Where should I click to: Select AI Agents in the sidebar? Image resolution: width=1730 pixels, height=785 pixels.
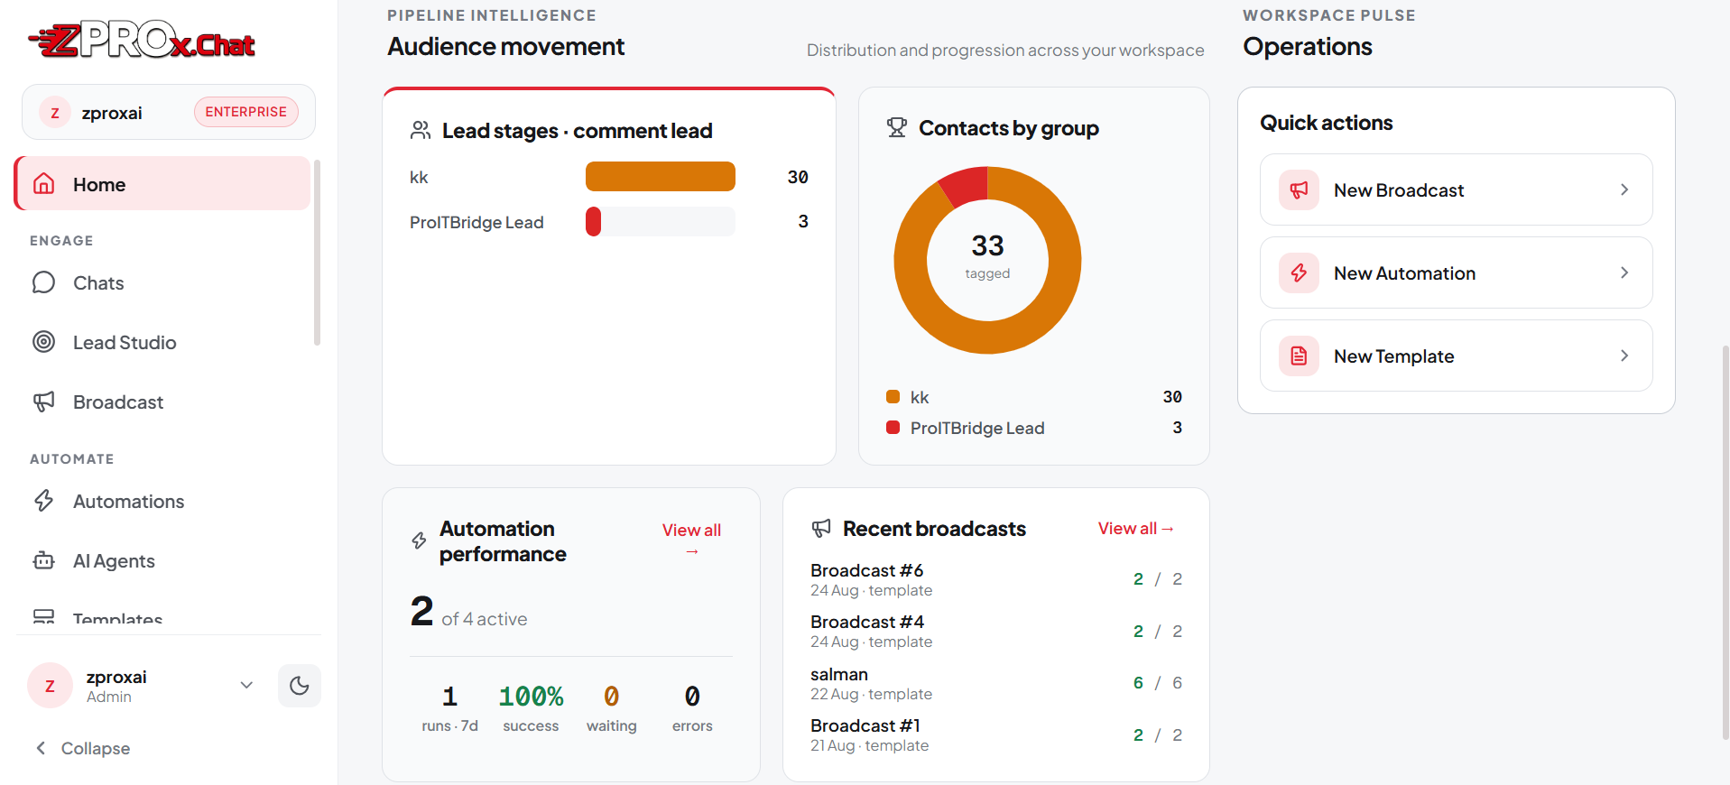click(x=162, y=560)
